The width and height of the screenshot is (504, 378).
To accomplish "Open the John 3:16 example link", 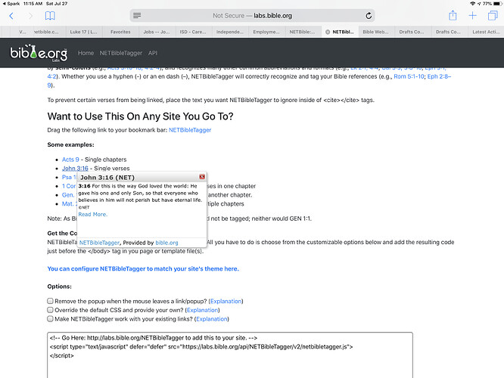I will (x=75, y=169).
